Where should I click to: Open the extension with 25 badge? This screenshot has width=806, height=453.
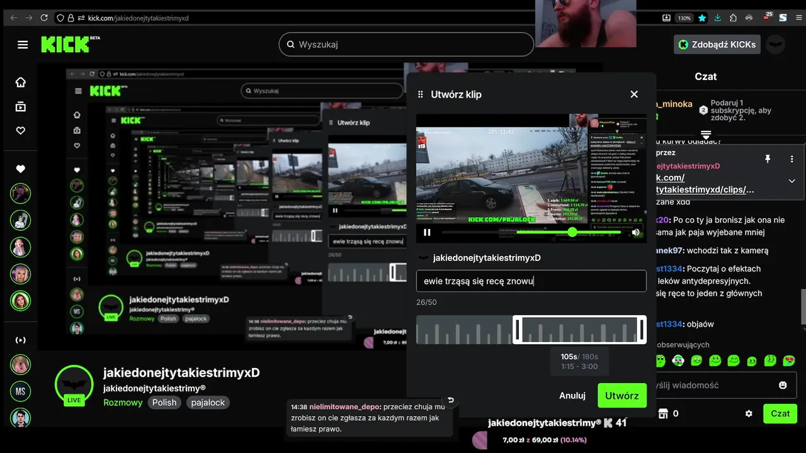coord(767,17)
